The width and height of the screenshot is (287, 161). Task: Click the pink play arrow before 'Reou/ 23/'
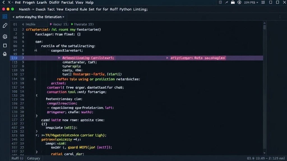click(51, 24)
